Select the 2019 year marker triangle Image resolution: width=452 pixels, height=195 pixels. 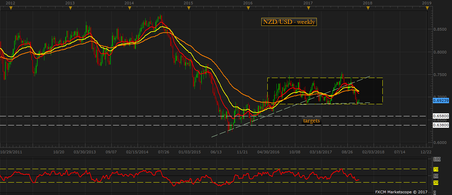(x=427, y=8)
